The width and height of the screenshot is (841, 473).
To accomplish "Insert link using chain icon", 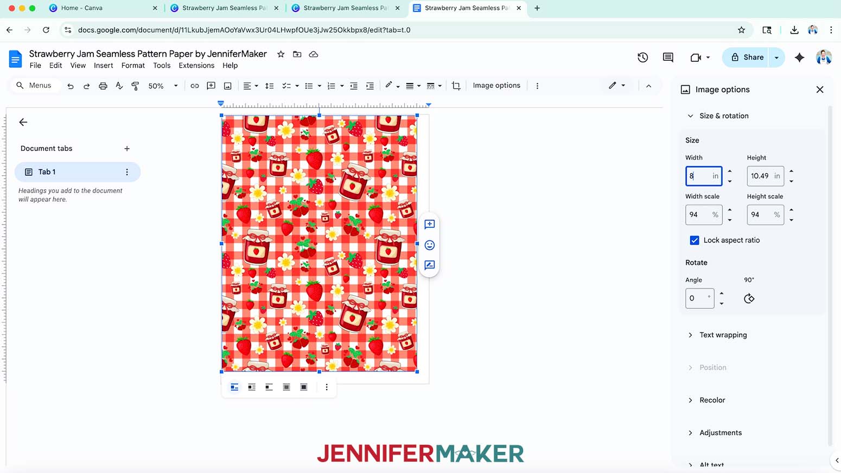I will click(x=194, y=86).
